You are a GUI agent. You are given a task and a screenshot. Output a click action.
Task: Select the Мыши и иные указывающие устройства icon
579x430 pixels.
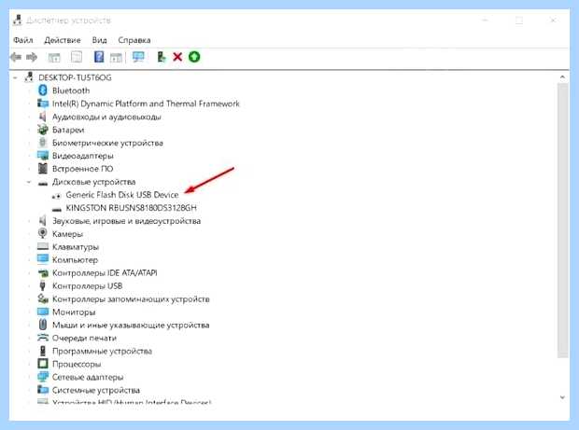(43, 325)
